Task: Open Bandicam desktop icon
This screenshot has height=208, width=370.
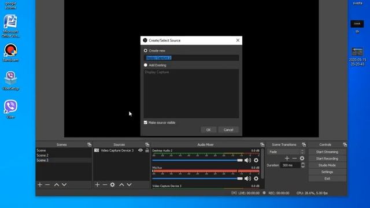Action: point(10,53)
